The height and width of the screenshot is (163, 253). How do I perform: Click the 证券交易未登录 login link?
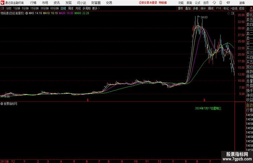[x=148, y=3]
